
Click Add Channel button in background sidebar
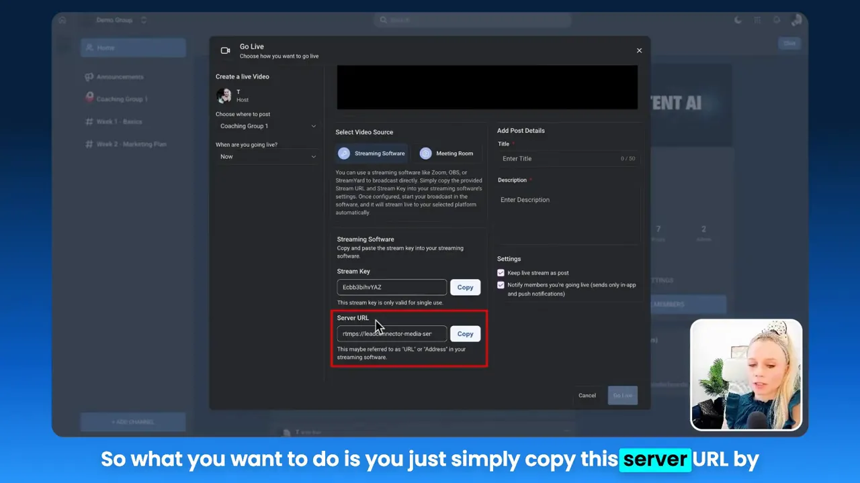[133, 422]
